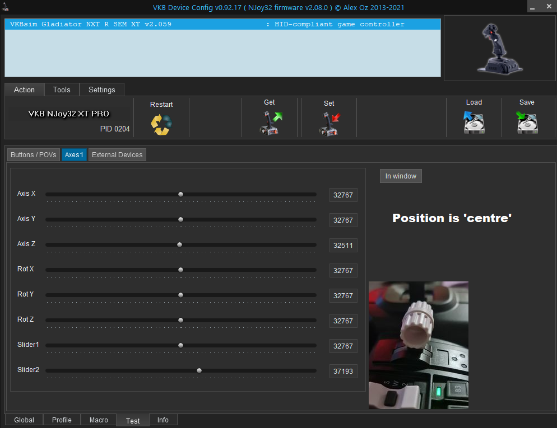Click the throttle knob photo thumbnail
This screenshot has height=428, width=557.
pos(419,345)
